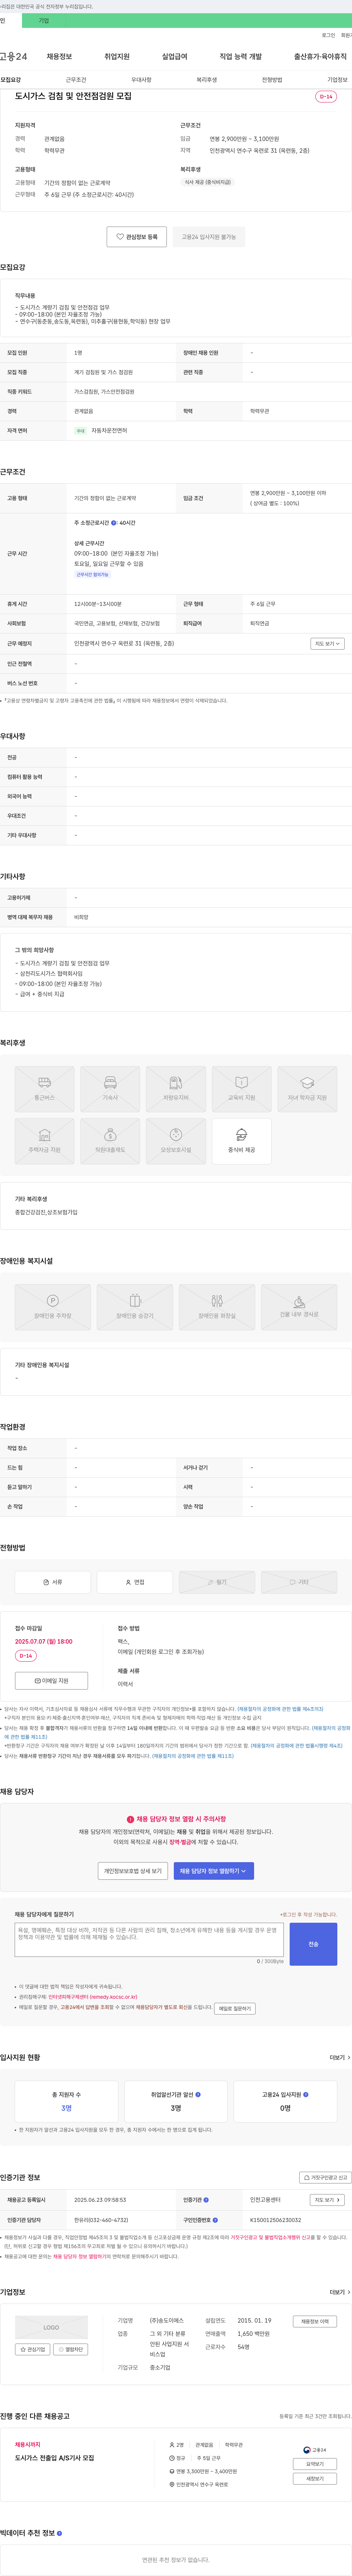Image resolution: width=352 pixels, height=2576 pixels.
Task: Click the 통근버스 welfare icon
Action: tap(45, 1089)
